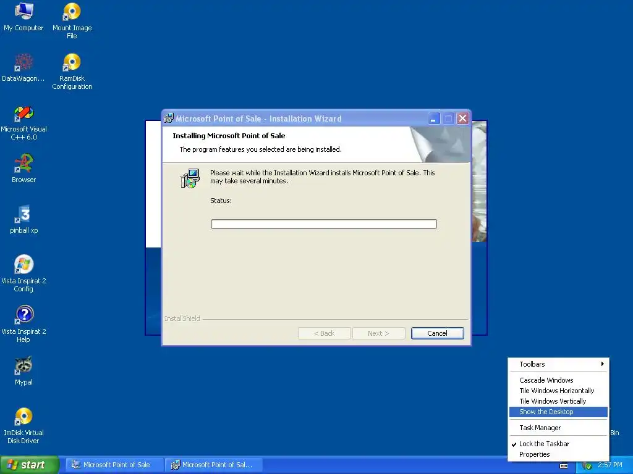This screenshot has width=633, height=474.
Task: Select Microsoft Visual C++ 6.0 icon
Action: 23,123
